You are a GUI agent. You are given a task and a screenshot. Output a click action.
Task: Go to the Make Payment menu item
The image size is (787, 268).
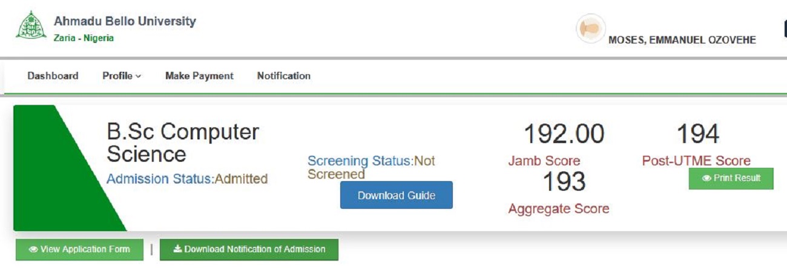pos(199,76)
